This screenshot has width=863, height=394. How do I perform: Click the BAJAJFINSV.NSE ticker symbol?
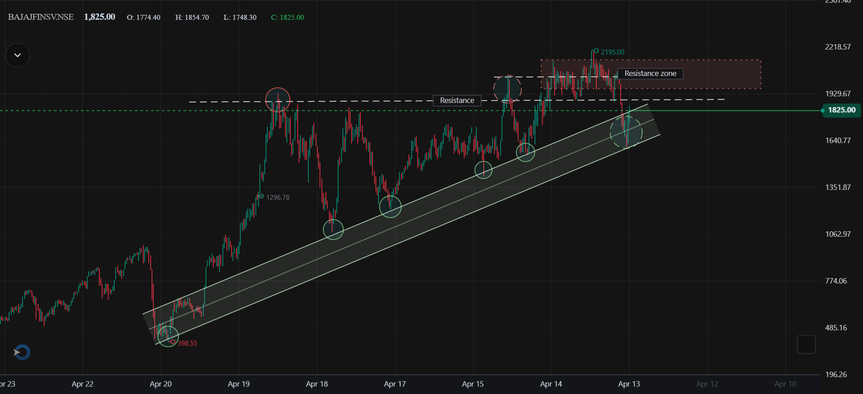pos(41,17)
